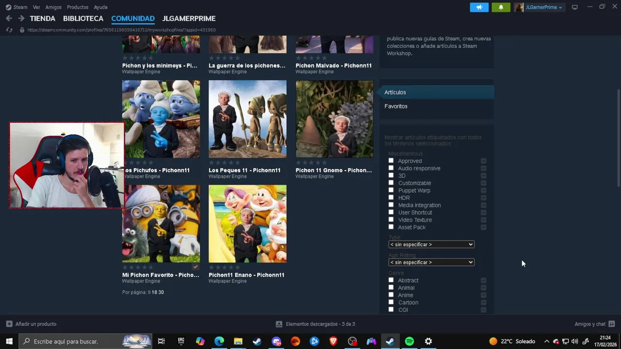Tick the Puppet Warp checkbox
The height and width of the screenshot is (349, 621).
391,190
